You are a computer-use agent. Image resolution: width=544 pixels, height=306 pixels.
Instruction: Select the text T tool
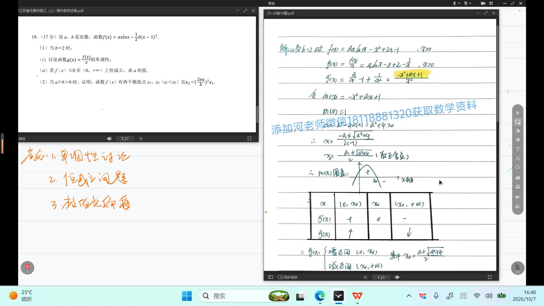518,149
